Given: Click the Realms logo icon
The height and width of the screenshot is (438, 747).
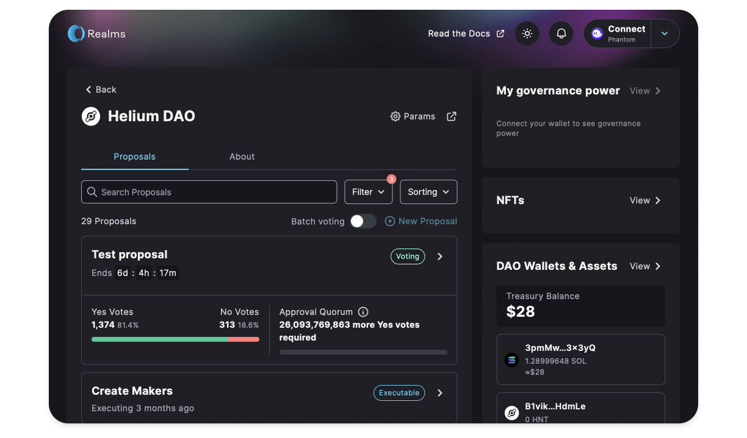Looking at the screenshot, I should coord(76,34).
